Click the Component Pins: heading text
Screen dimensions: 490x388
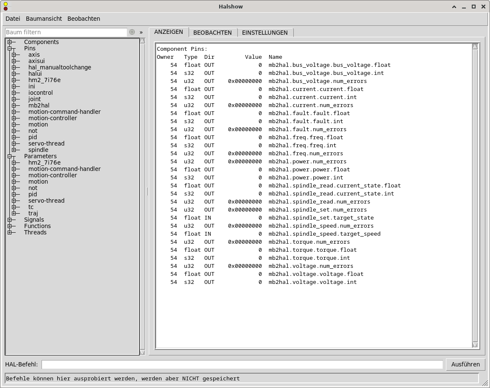[x=182, y=49]
